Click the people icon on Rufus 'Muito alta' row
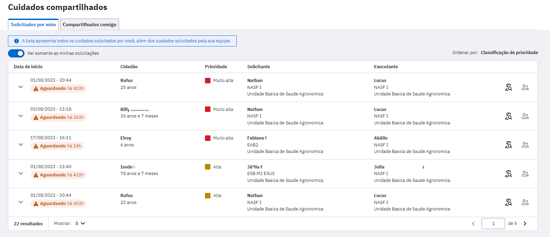This screenshot has width=550, height=237. [x=525, y=87]
